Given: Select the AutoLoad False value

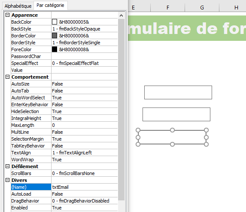Looking at the screenshot, I should pos(85,194).
